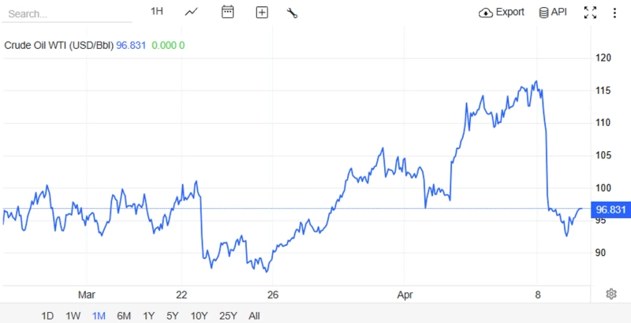Click the cloud Export icon

486,13
